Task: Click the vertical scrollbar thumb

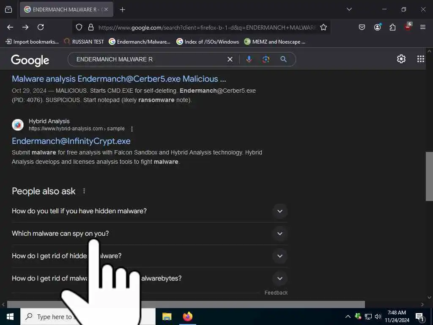Action: coord(429,176)
